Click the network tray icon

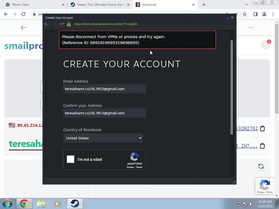[238, 204]
